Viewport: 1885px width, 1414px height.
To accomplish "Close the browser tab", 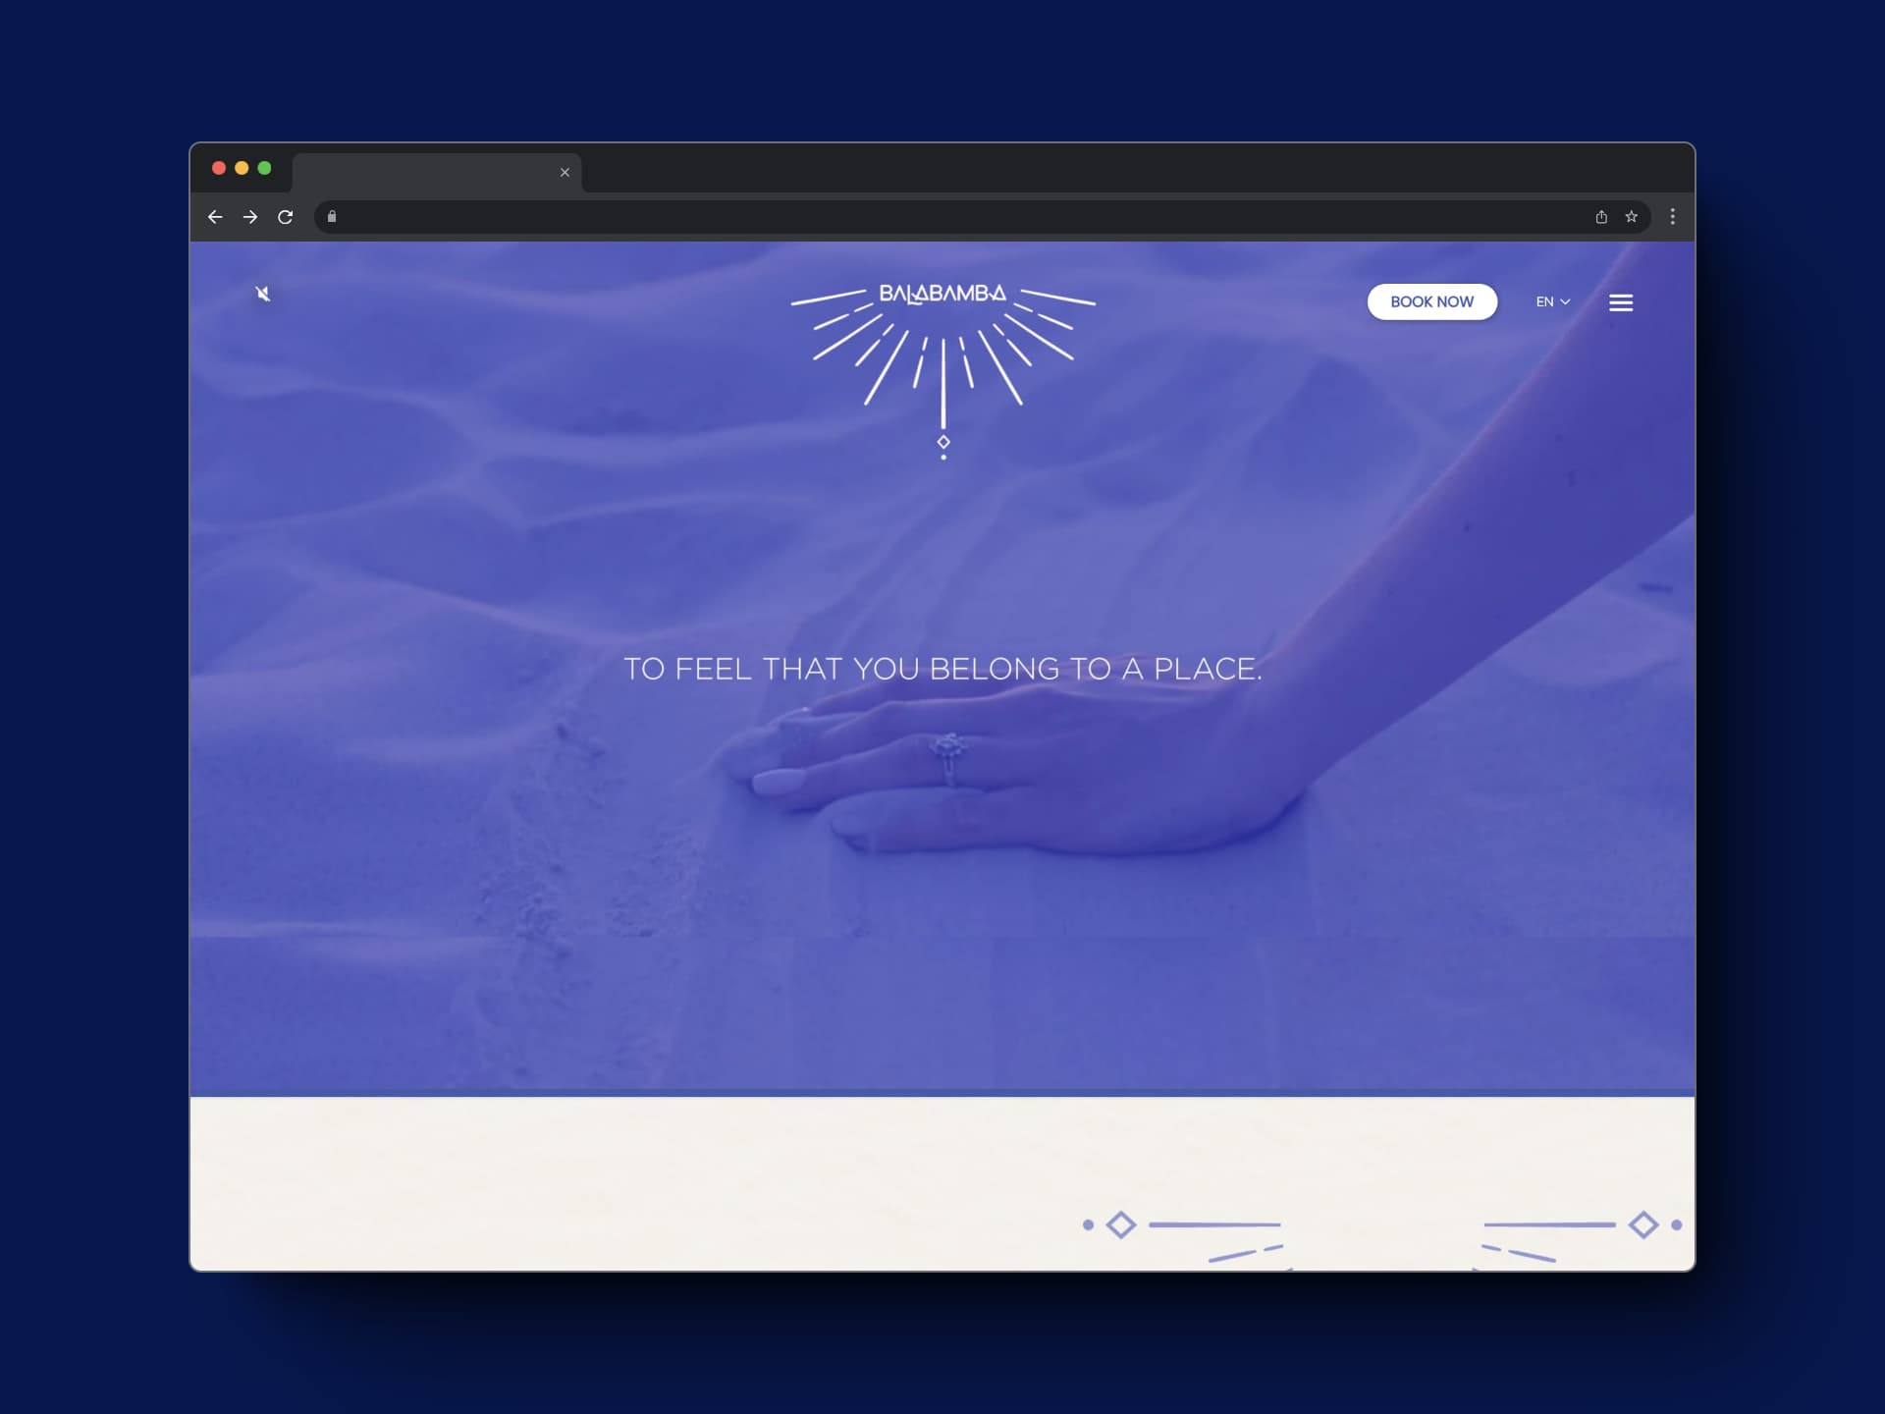I will (x=565, y=173).
